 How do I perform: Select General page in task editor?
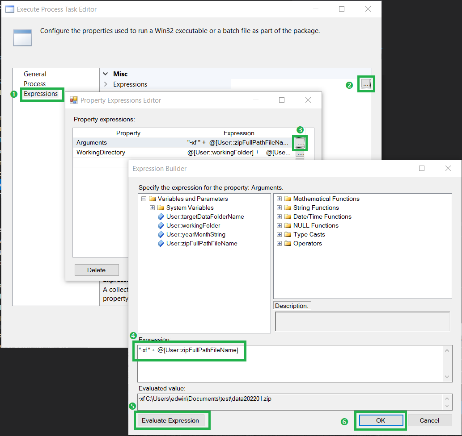(35, 74)
